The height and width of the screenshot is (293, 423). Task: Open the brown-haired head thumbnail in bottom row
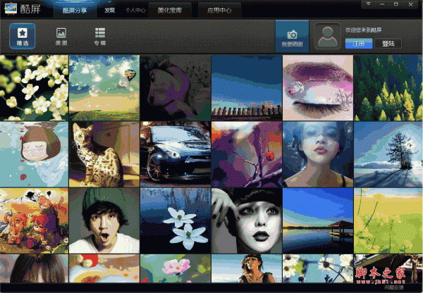click(34, 268)
